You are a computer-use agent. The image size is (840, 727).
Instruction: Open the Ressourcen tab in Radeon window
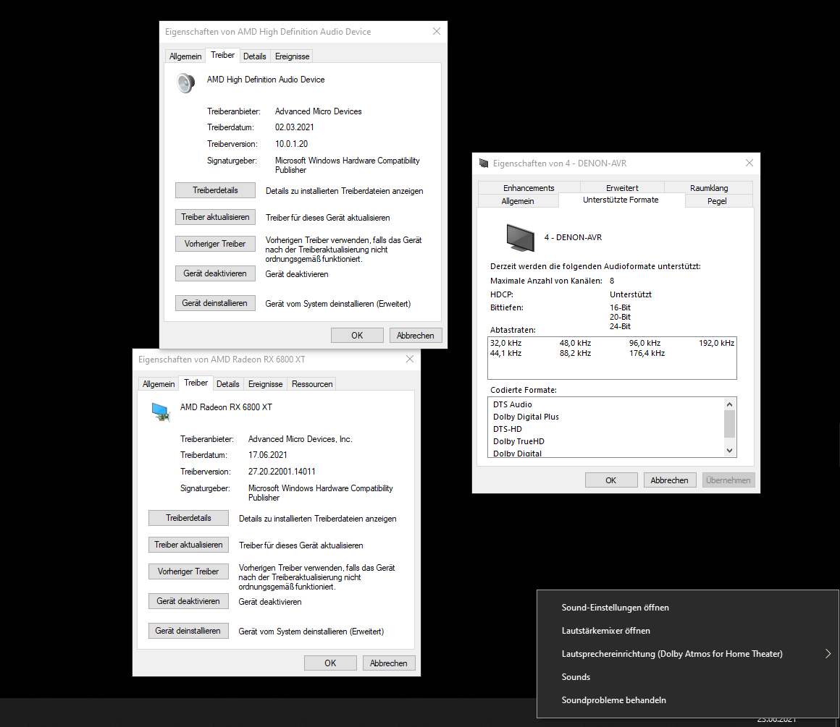tap(312, 384)
